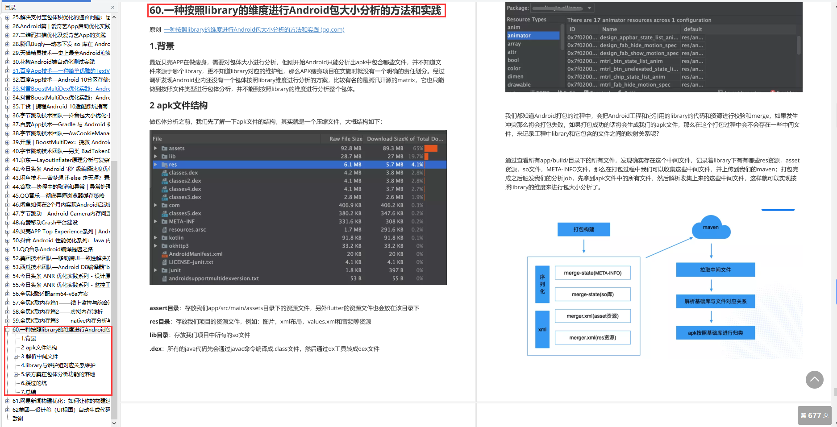The width and height of the screenshot is (837, 427).
Task: Open the original article qq.com link
Action: tap(254, 29)
